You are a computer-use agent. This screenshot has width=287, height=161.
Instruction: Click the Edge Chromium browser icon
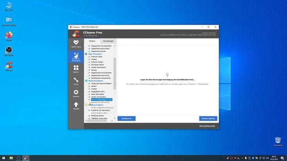tap(86, 54)
